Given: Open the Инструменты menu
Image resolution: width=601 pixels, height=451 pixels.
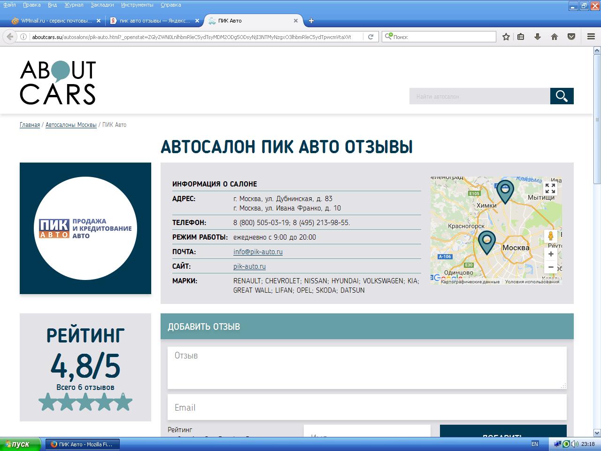Looking at the screenshot, I should coord(137,5).
